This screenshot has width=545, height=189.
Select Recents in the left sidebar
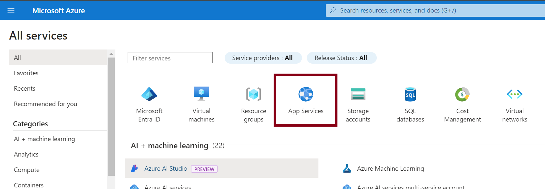24,88
